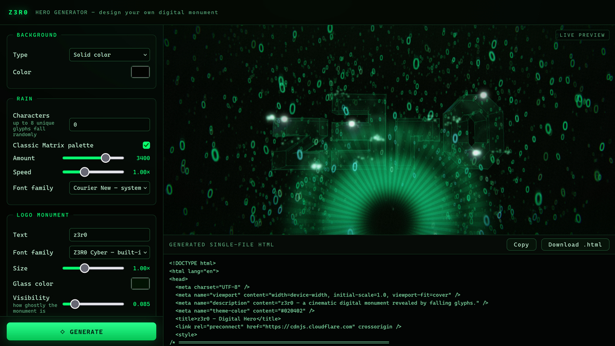
Task: Open the Glass color swatch picker
Action: 140,284
